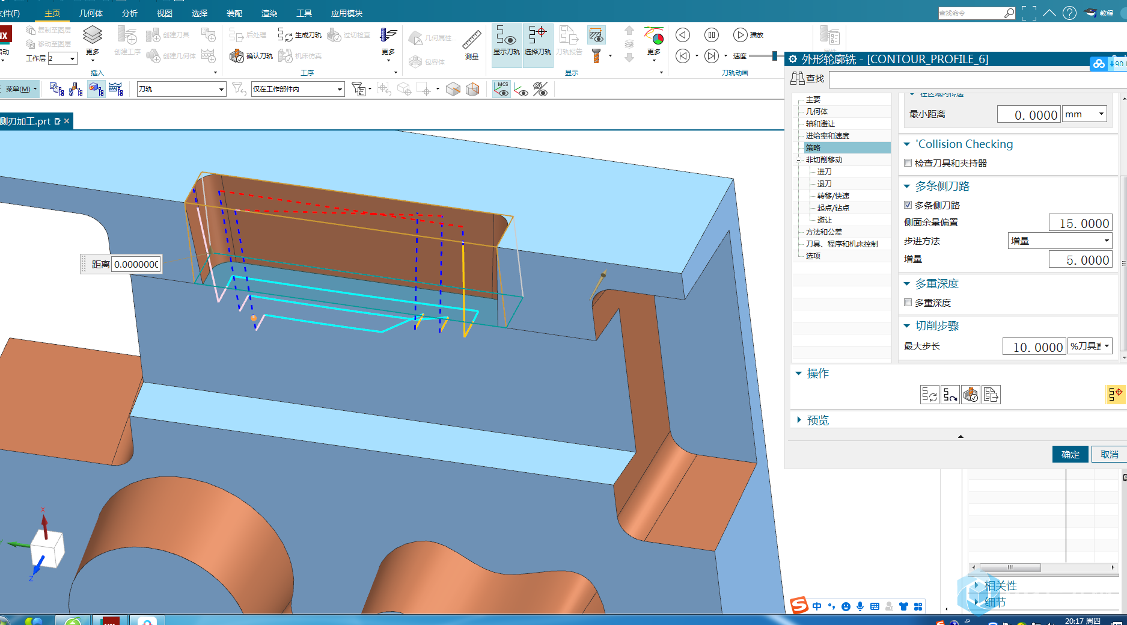Click the binoculars Find (查找) icon in the dialog
The image size is (1127, 625).
click(x=798, y=78)
